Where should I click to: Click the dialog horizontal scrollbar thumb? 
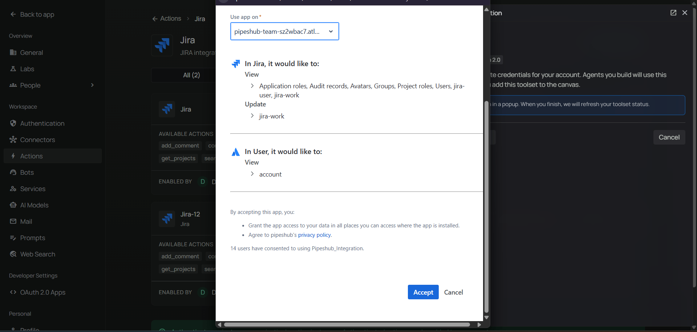click(x=347, y=324)
